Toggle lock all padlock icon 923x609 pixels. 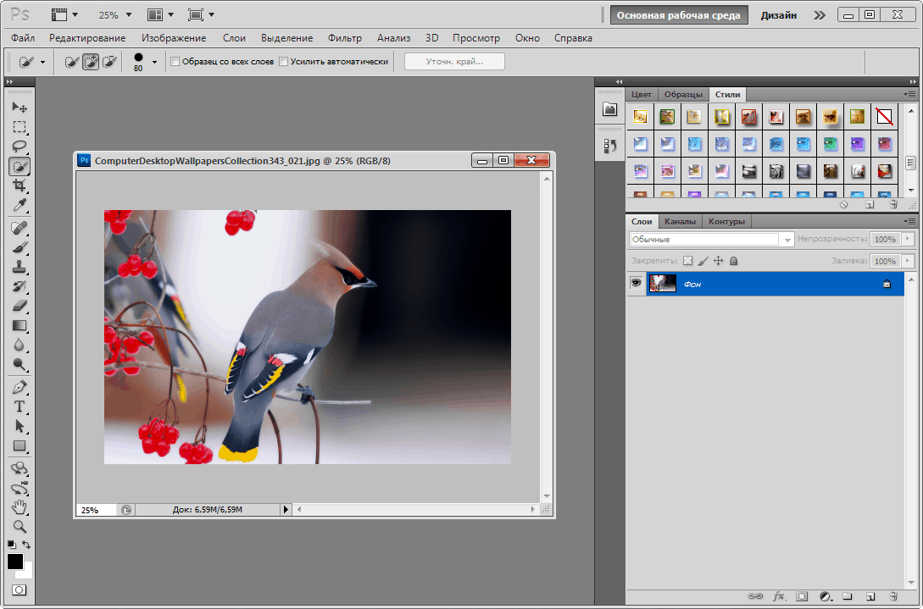tap(733, 261)
